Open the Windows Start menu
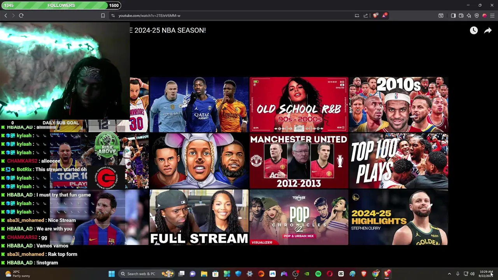The height and width of the screenshot is (280, 498). click(111, 274)
